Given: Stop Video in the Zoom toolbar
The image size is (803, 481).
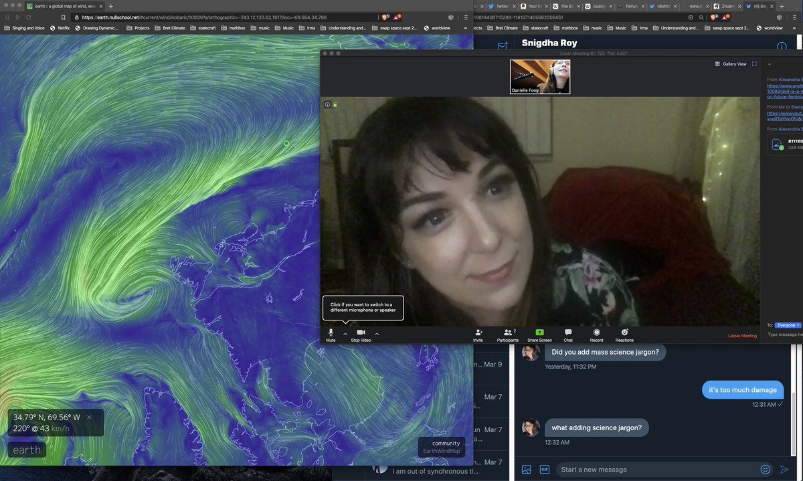Looking at the screenshot, I should 361,334.
